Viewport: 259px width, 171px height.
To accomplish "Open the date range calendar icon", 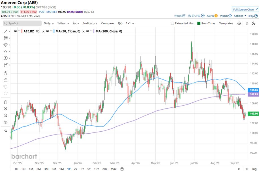I will [x=122, y=169].
